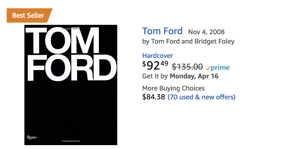The height and width of the screenshot is (149, 291).
Task: Click the author name Bridget Foley
Action: [x=214, y=41]
